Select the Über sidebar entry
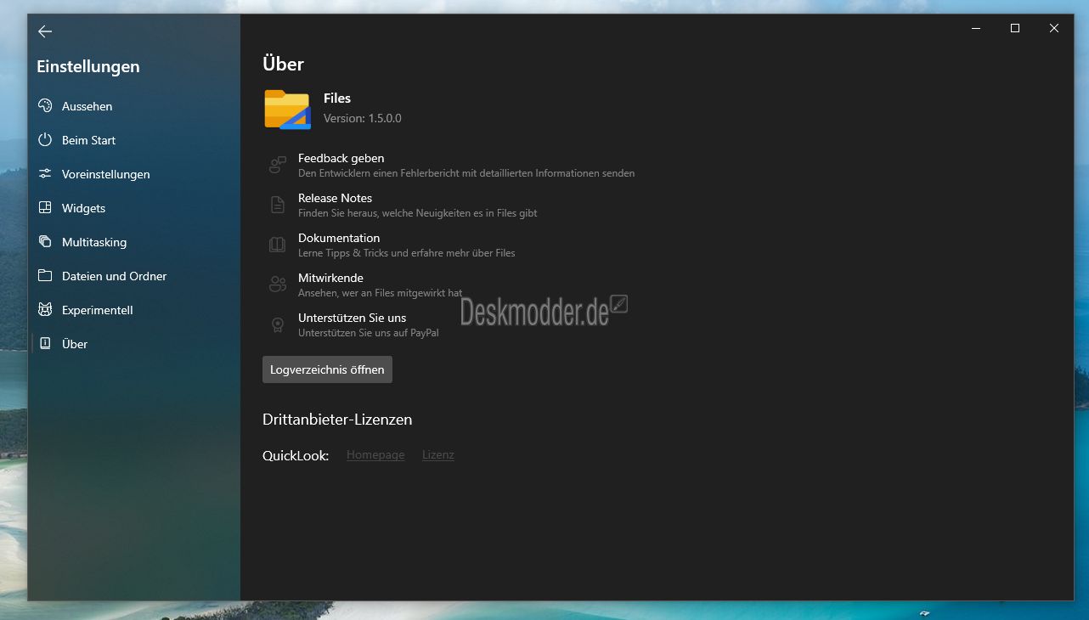 tap(134, 344)
